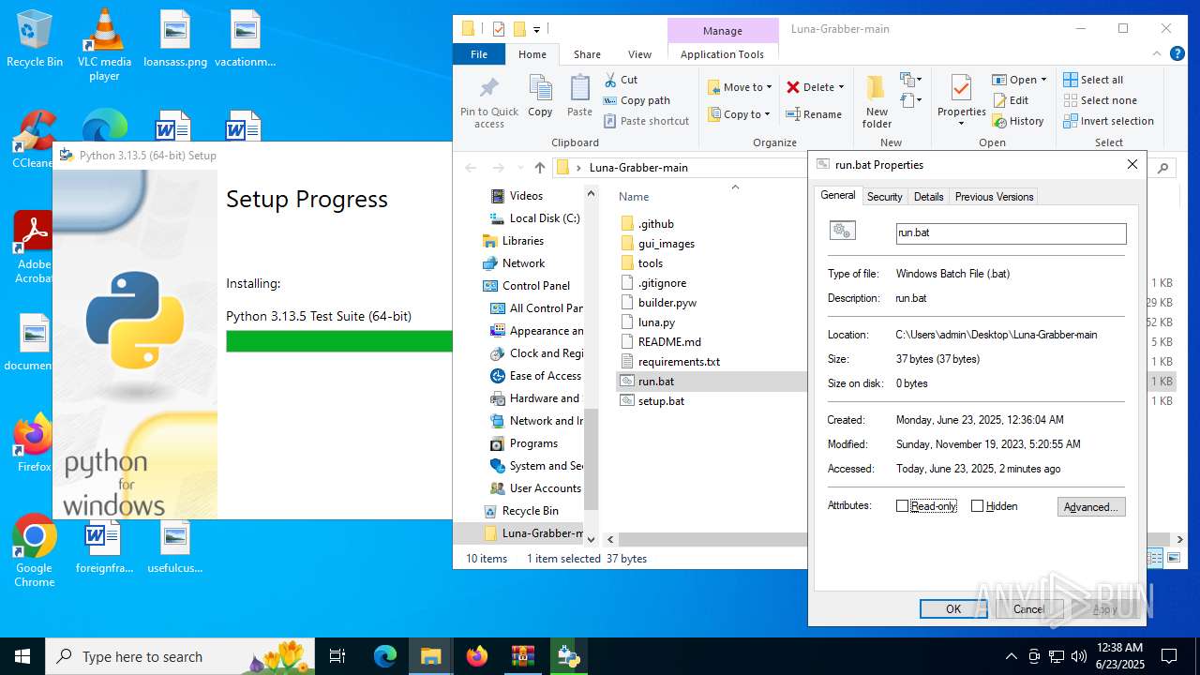The width and height of the screenshot is (1200, 675).
Task: Create a New folder from ribbon
Action: (x=877, y=101)
